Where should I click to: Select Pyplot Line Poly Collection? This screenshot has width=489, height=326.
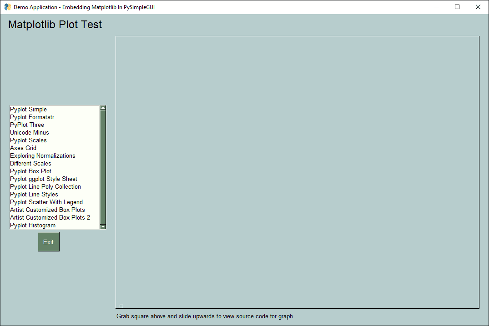(x=45, y=187)
